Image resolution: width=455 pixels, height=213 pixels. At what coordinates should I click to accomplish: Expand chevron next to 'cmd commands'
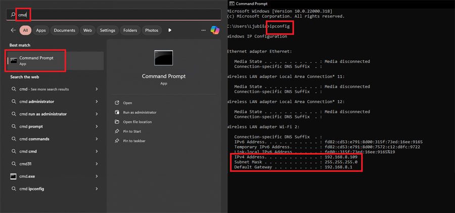[x=97, y=139]
